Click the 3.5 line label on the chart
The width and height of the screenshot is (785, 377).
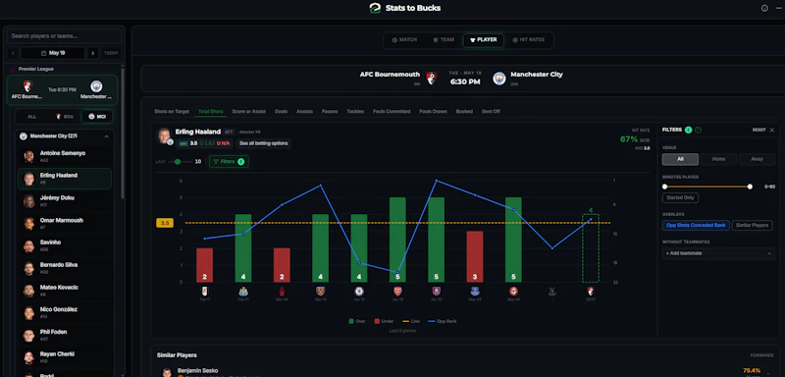165,223
